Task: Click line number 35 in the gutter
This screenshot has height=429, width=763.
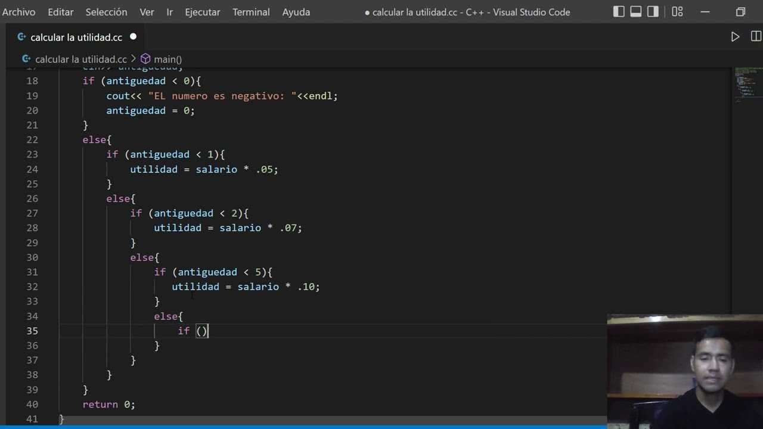Action: (32, 331)
